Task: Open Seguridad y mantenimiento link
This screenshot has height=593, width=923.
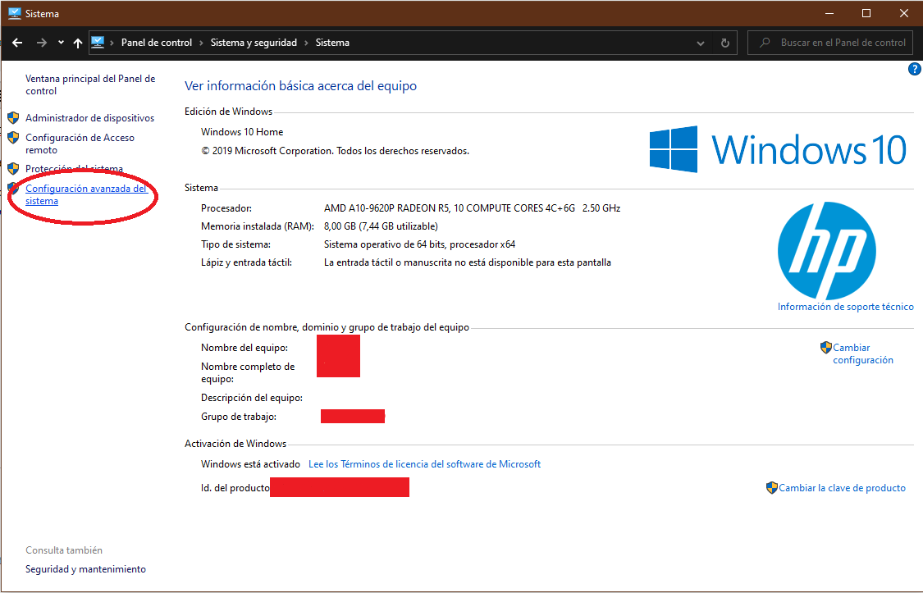Action: point(85,569)
